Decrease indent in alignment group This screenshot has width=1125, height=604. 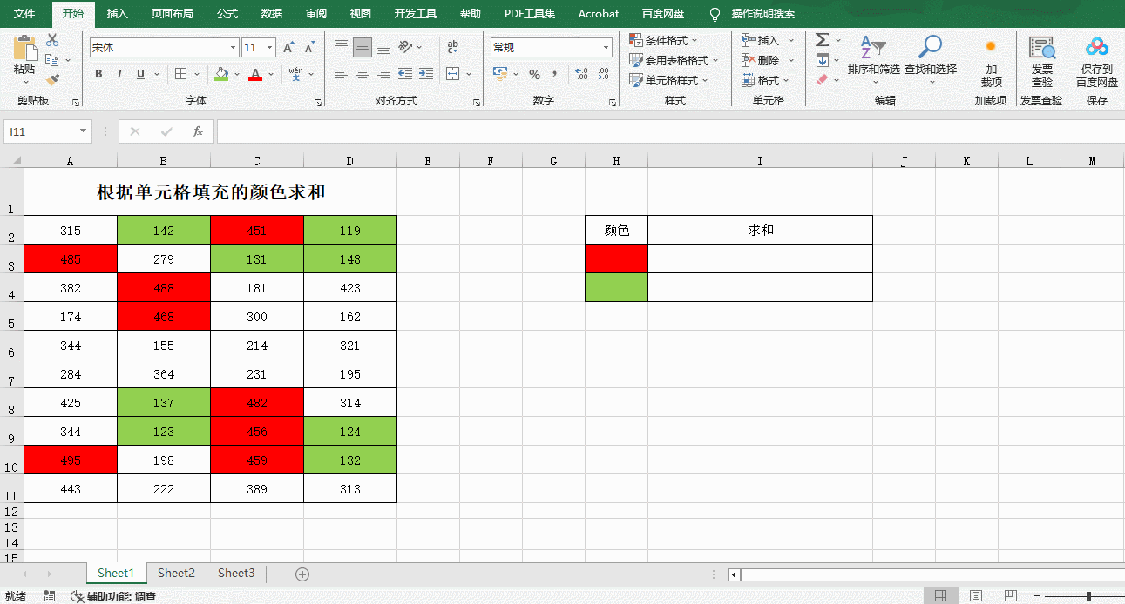click(x=405, y=74)
